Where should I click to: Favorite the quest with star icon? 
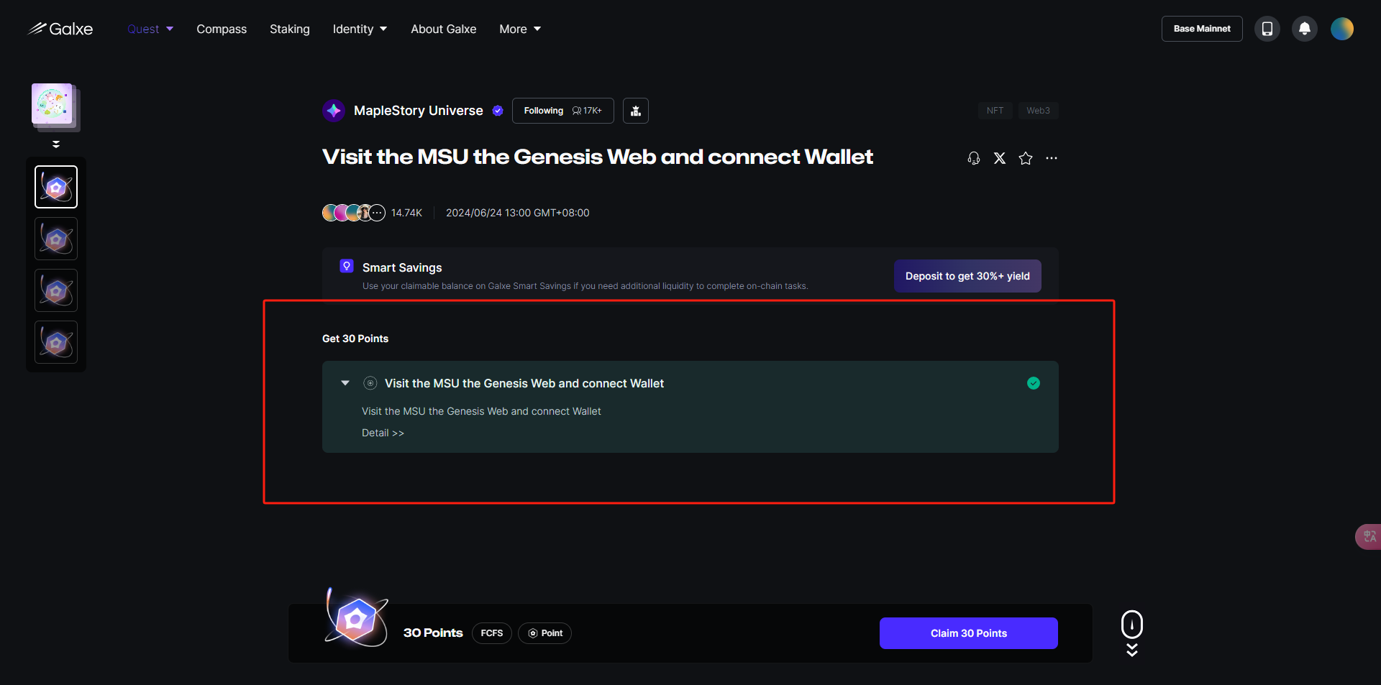1026,158
